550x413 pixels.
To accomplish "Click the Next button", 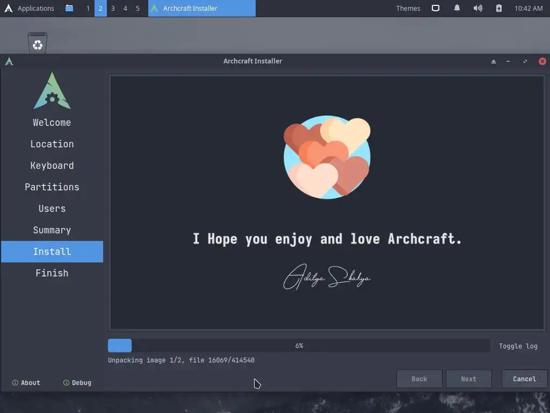I will [x=468, y=379].
